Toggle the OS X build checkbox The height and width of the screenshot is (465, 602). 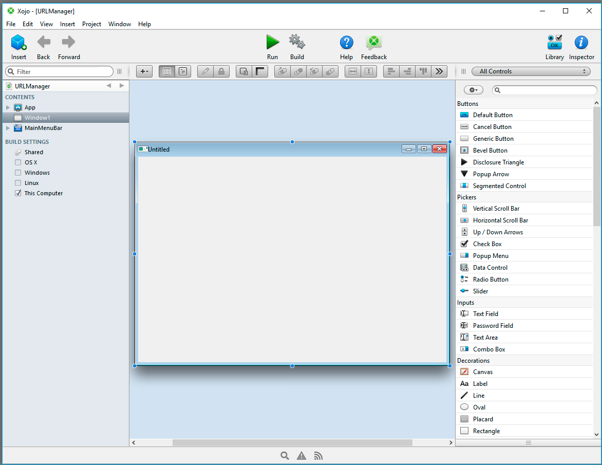coord(18,162)
